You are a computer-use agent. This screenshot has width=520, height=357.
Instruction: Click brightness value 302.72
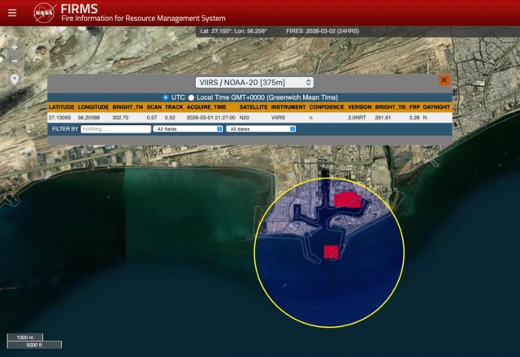click(x=120, y=118)
